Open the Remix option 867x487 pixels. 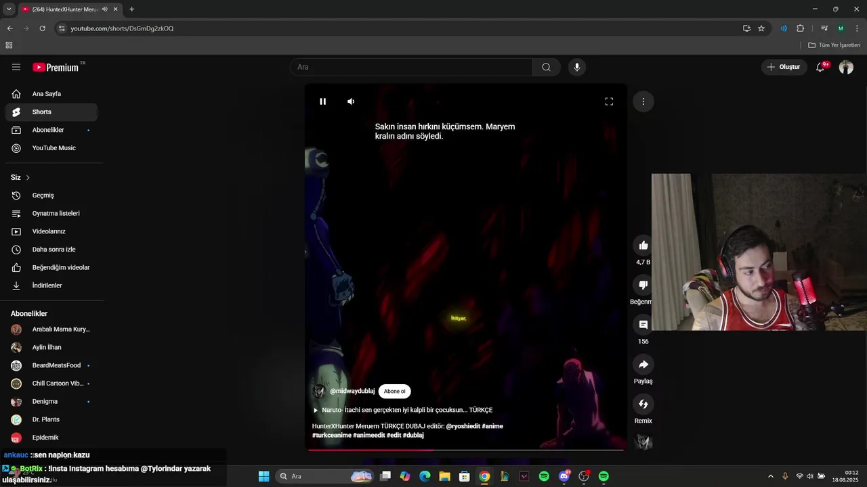tap(643, 404)
